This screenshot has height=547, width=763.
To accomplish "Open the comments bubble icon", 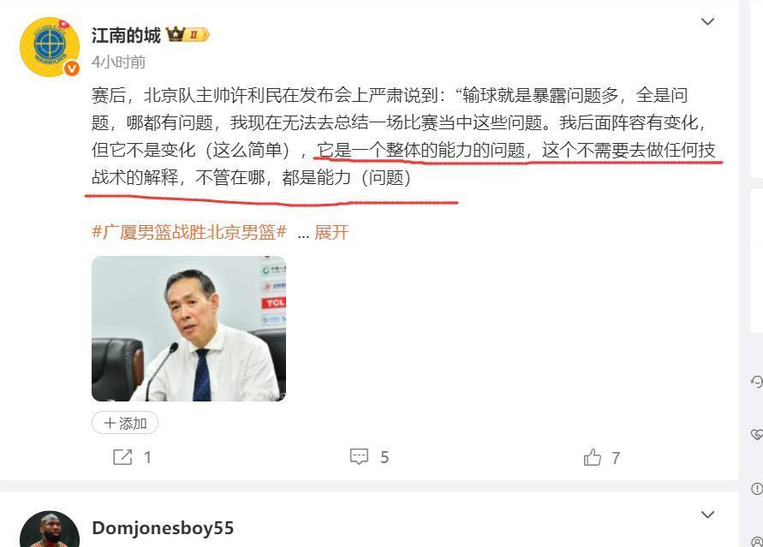I will click(359, 456).
